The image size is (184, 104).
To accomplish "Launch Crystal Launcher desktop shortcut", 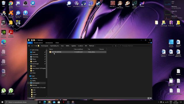I will pos(135,5).
